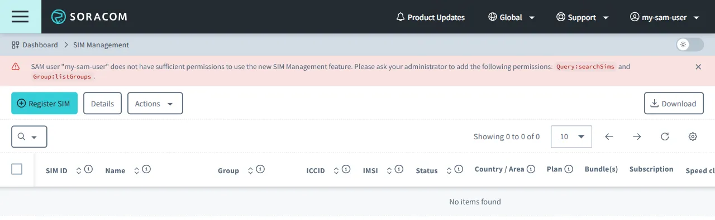
Task: Click IMSI column info icon
Action: [x=399, y=169]
